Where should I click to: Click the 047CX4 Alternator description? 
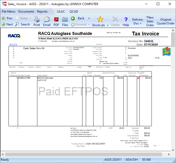click(x=45, y=78)
